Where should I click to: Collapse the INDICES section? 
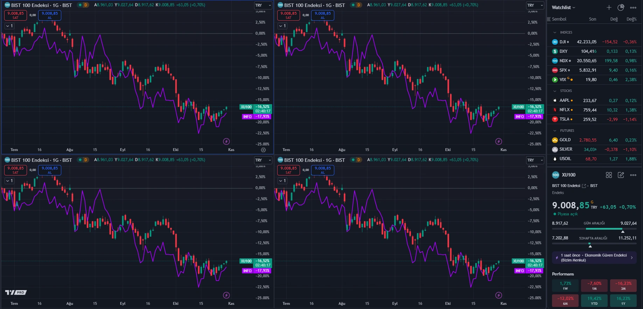click(x=555, y=33)
